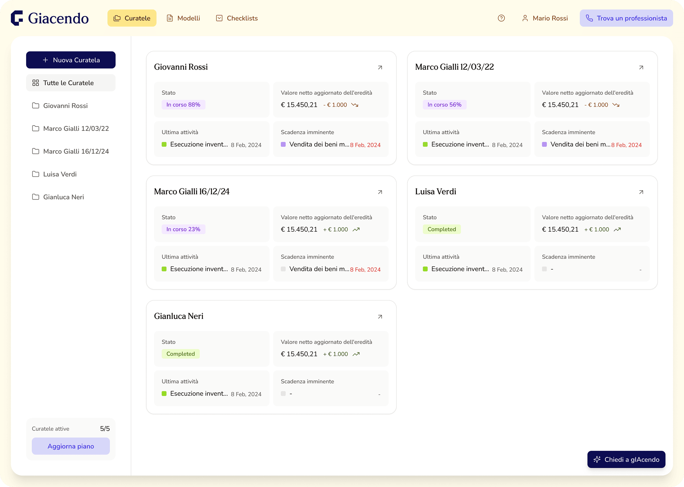Open Giovanni Rossi card arrow icon
This screenshot has height=487, width=684.
click(380, 67)
